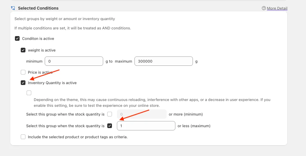The width and height of the screenshot is (306, 156).
Task: Click the maximum weight field showing 300000
Action: [x=163, y=61]
